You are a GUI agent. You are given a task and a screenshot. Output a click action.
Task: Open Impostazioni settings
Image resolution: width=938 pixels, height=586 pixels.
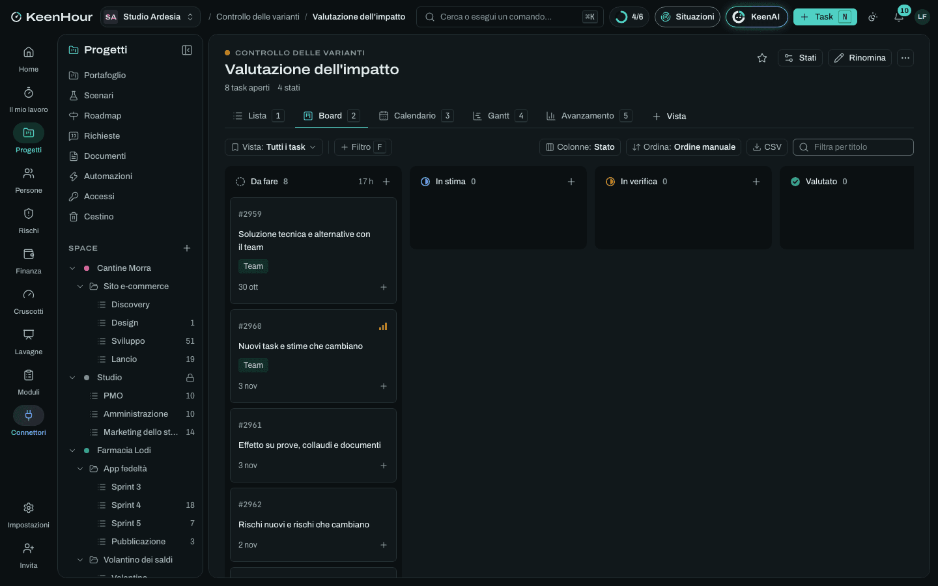coord(29,514)
